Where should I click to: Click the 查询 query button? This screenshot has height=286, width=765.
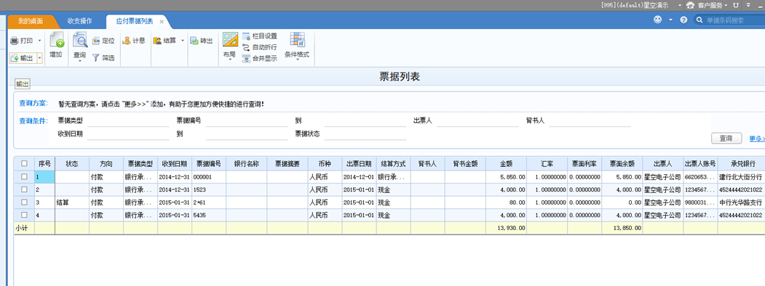tap(726, 139)
